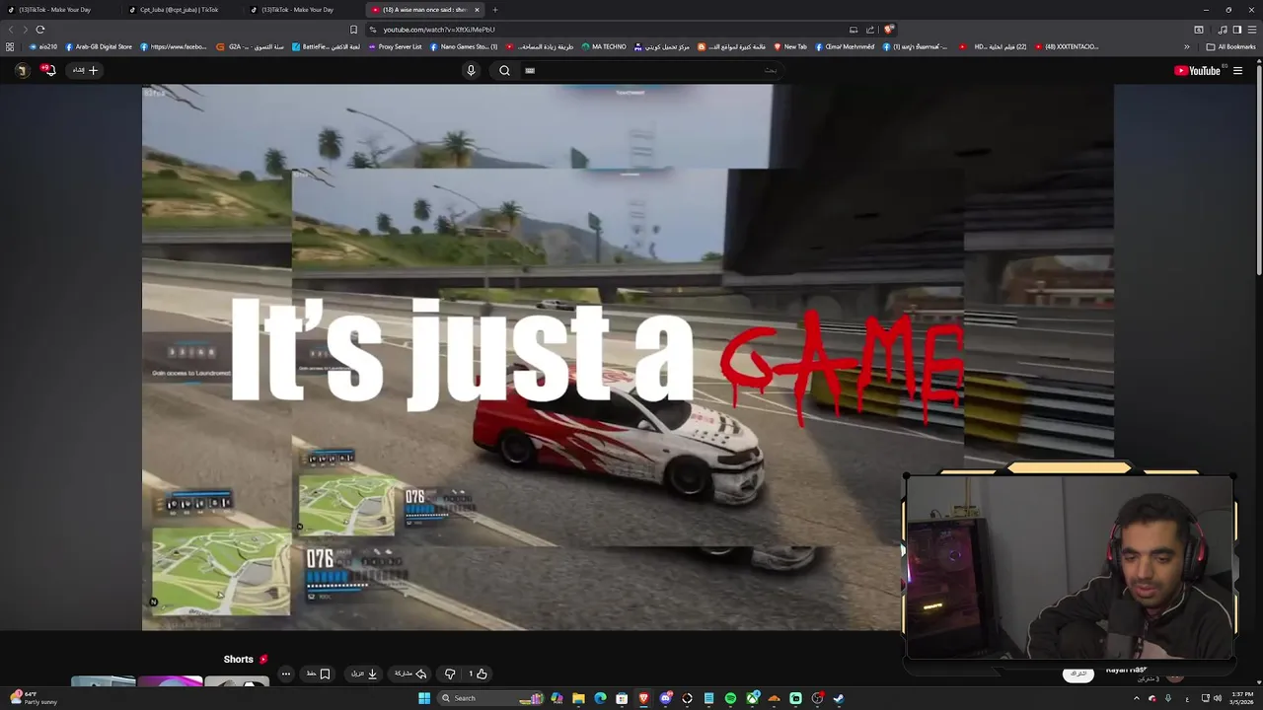This screenshot has width=1263, height=710.
Task: Open the second pink Shorts thumbnail
Action: (x=170, y=681)
